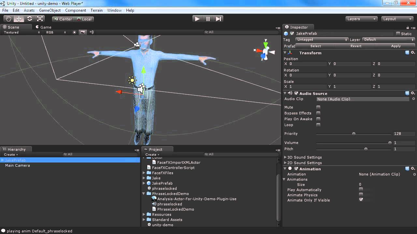Open the Inspector panel lock icon
Screen dimensions: 417x234
pos(407,27)
